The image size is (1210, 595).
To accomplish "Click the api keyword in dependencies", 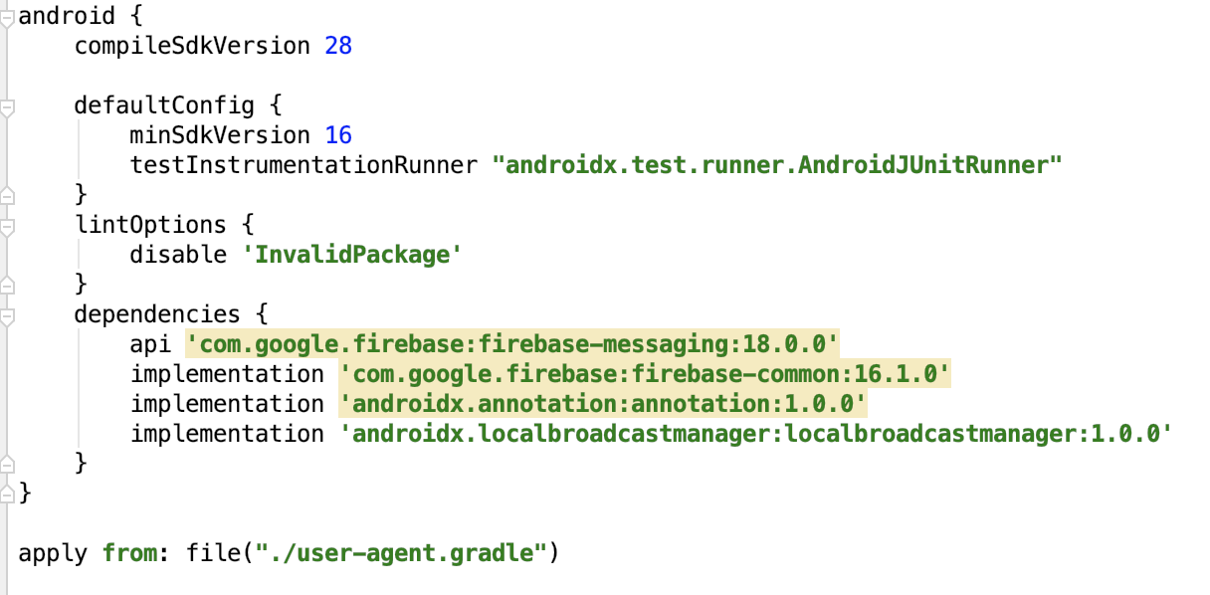I will coord(150,345).
